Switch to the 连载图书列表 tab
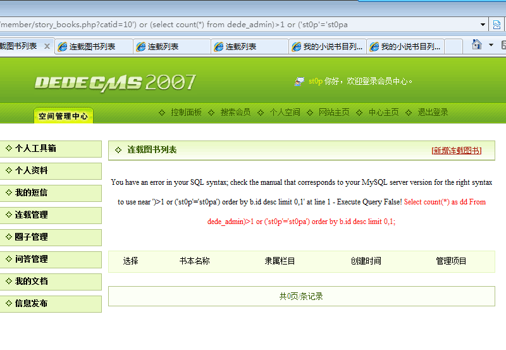The height and width of the screenshot is (350, 506). click(94, 47)
